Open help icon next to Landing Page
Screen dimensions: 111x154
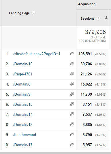34,13
